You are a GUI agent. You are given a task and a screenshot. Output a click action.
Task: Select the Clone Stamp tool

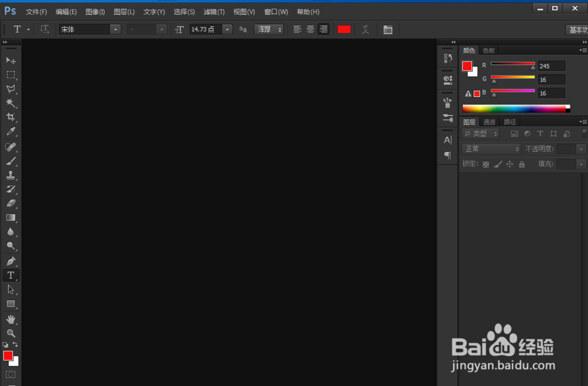coord(11,175)
